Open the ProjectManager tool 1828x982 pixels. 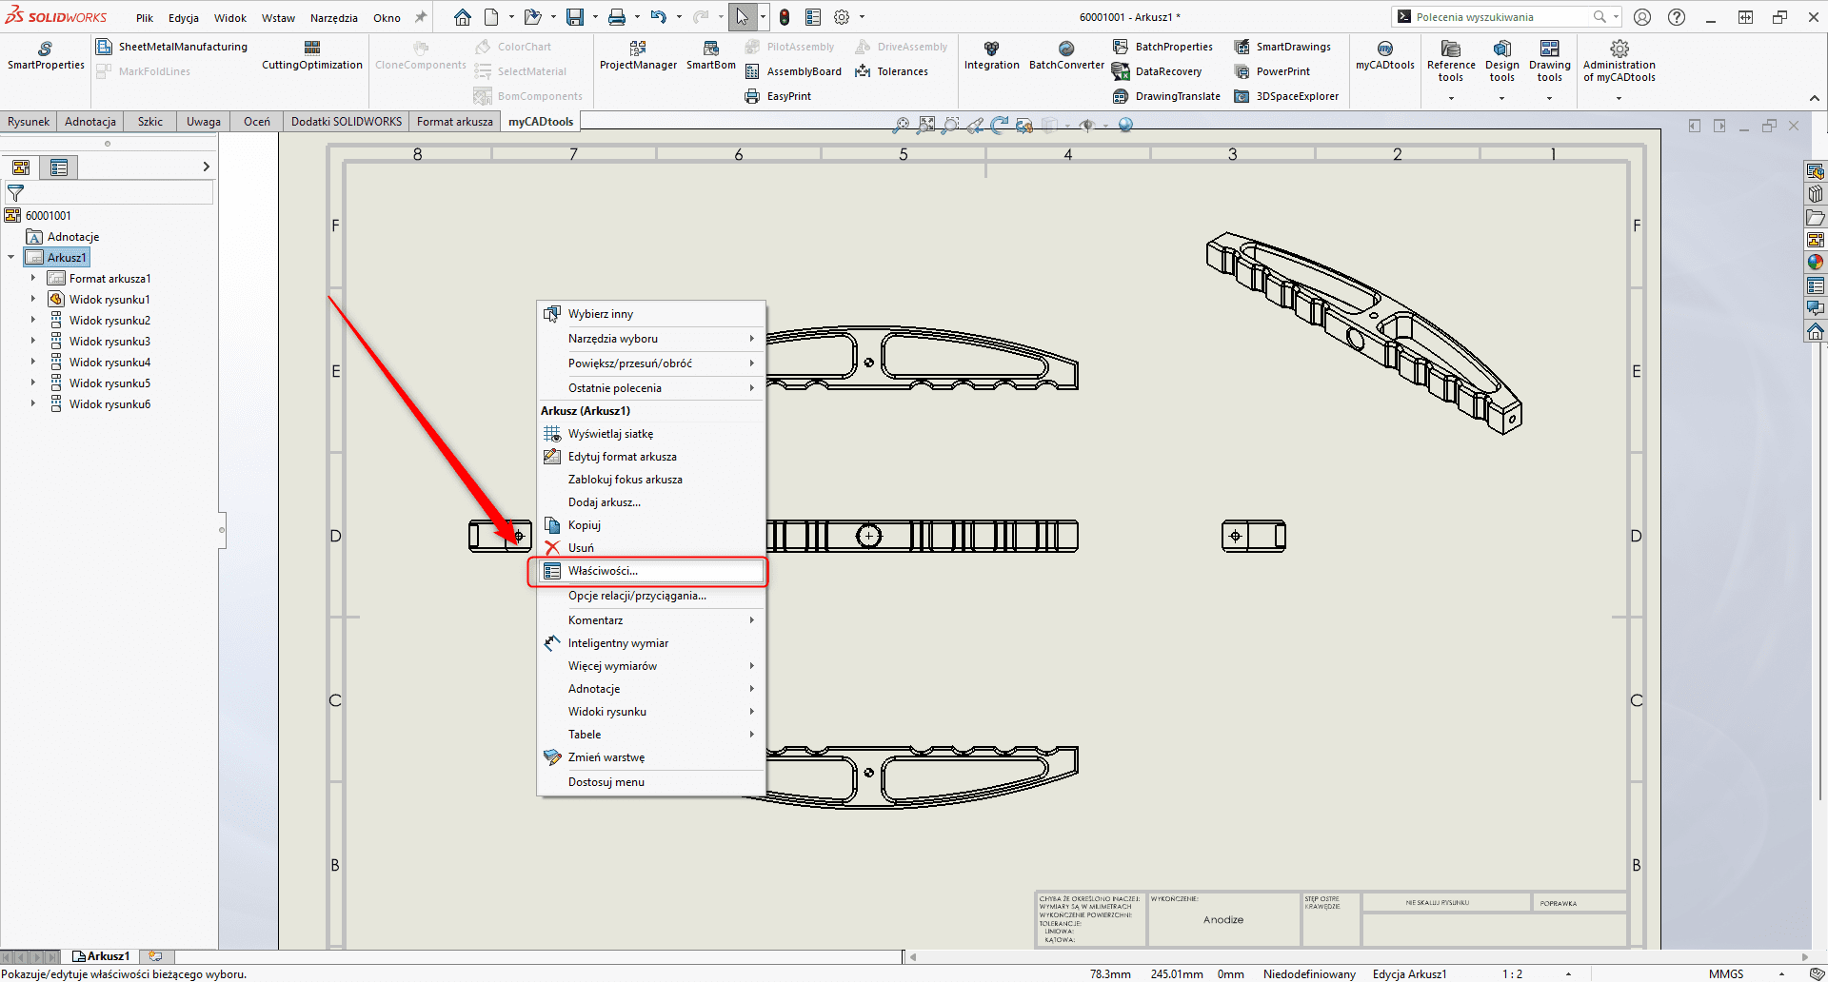pos(638,57)
